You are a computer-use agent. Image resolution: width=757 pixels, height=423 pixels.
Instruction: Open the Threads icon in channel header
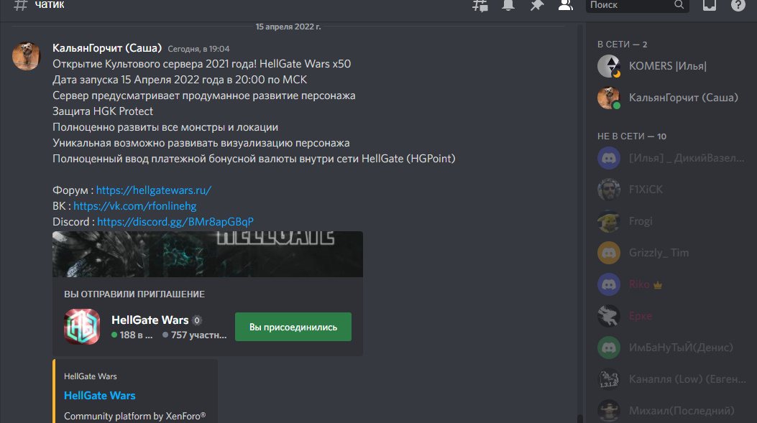coord(480,5)
